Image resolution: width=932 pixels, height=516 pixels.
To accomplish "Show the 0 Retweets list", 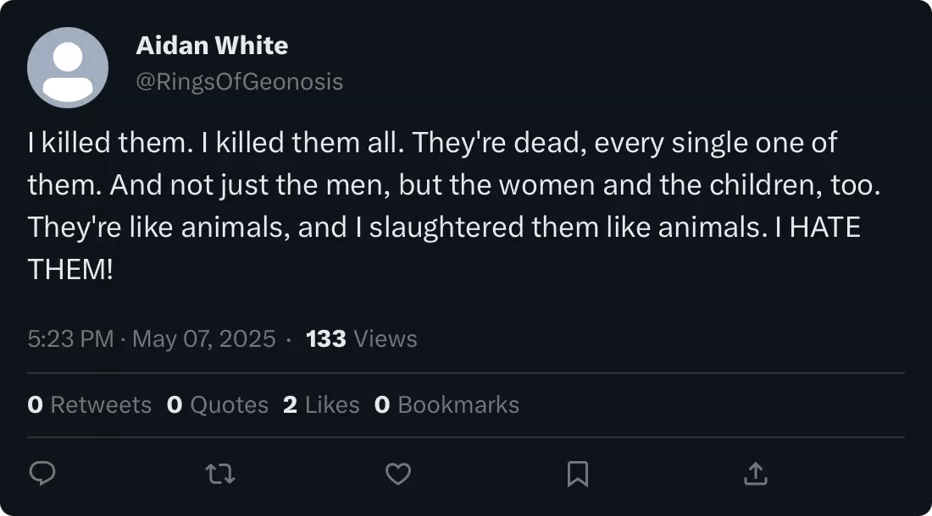I will coord(89,404).
